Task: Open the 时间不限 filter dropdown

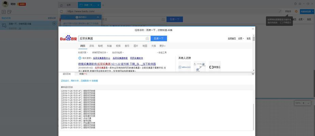Action: click(83, 52)
